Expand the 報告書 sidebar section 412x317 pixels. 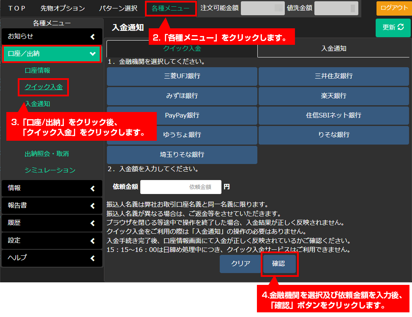[52, 205]
